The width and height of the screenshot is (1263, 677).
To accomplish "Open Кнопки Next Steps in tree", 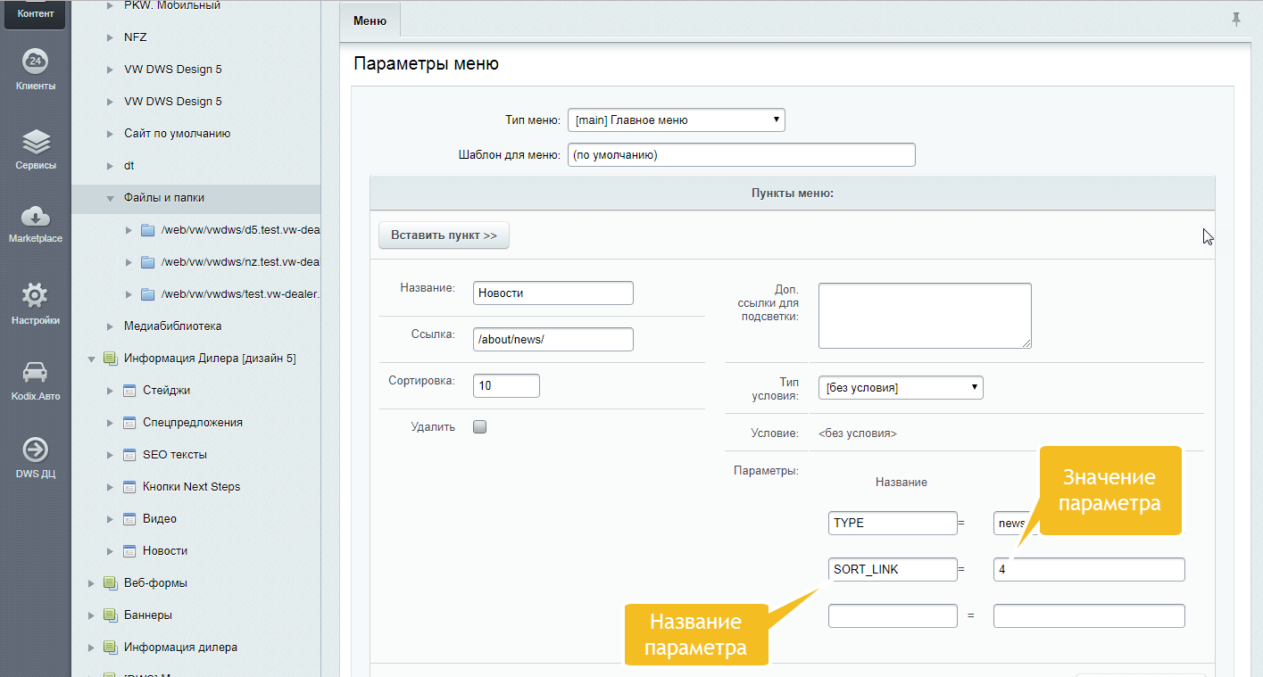I will (192, 487).
